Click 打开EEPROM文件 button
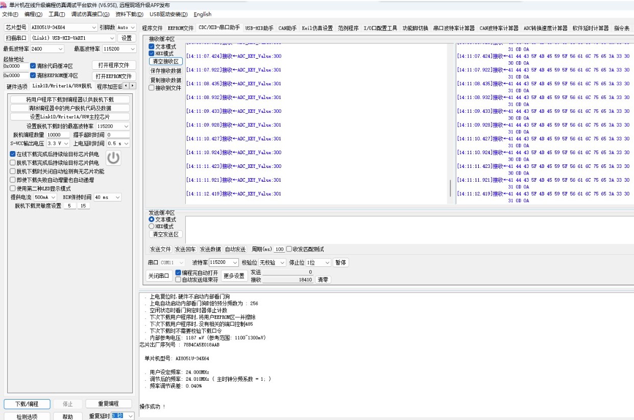This screenshot has width=634, height=420. click(x=114, y=76)
